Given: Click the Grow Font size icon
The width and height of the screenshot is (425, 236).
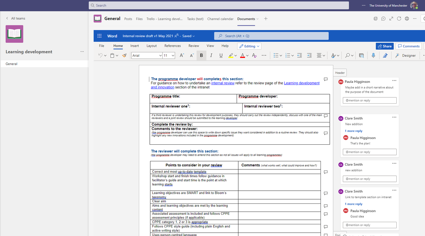Looking at the screenshot, I should click(x=182, y=56).
